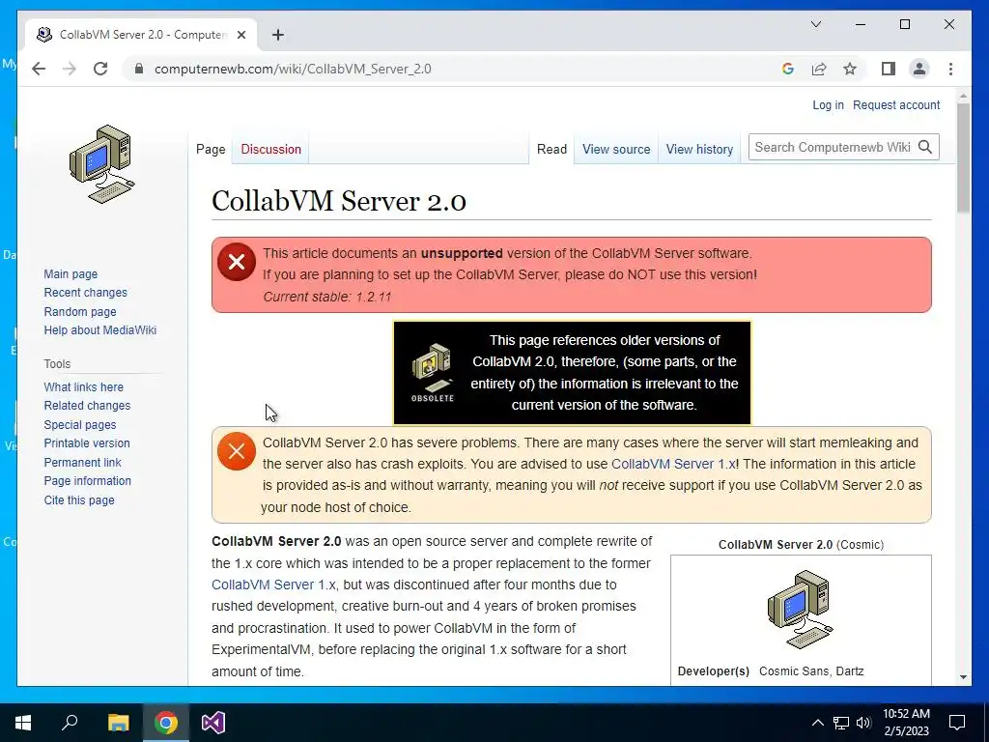Open the notification center icon
The image size is (989, 742).
click(957, 723)
